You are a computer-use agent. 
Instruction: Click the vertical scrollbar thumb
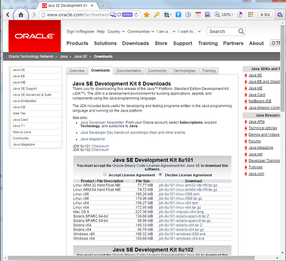click(x=283, y=69)
